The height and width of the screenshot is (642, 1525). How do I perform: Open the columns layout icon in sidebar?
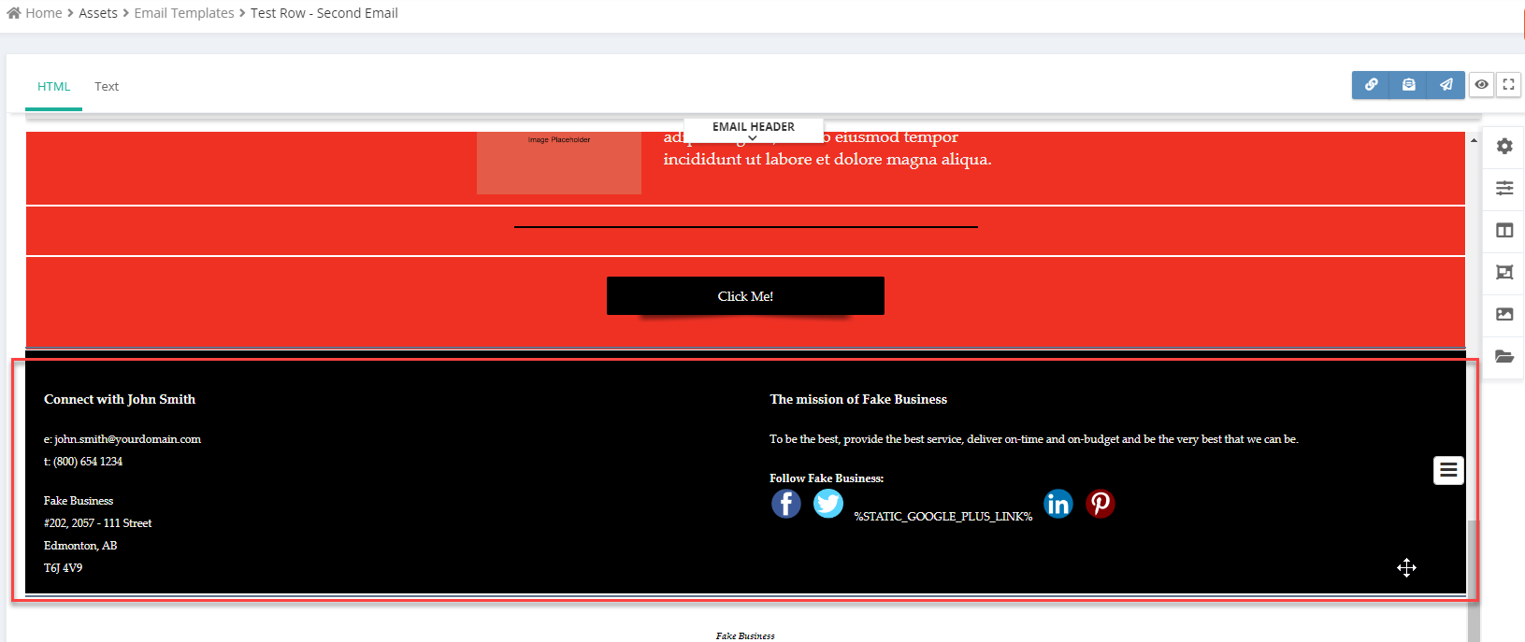pos(1504,230)
